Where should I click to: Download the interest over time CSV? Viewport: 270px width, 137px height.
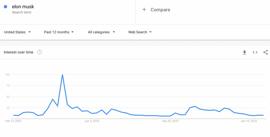click(244, 52)
